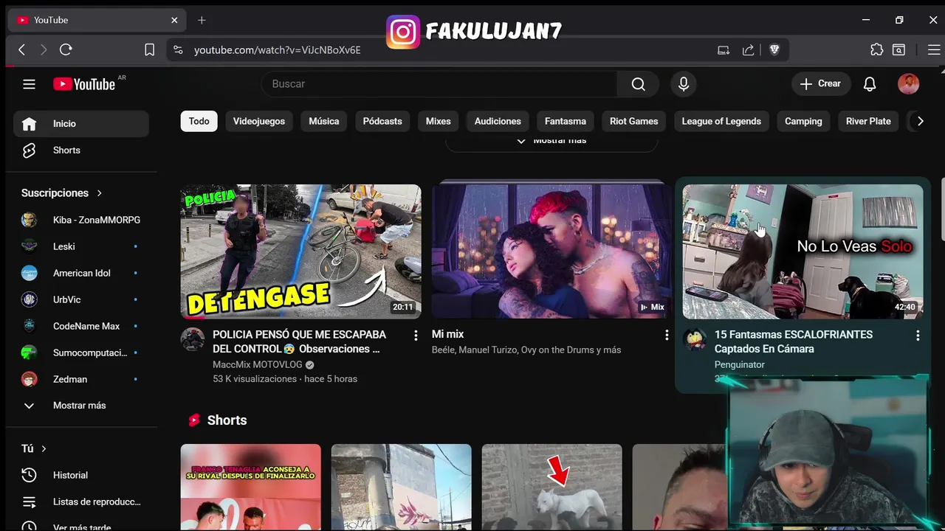Open options menu for Mi mix

coord(667,336)
